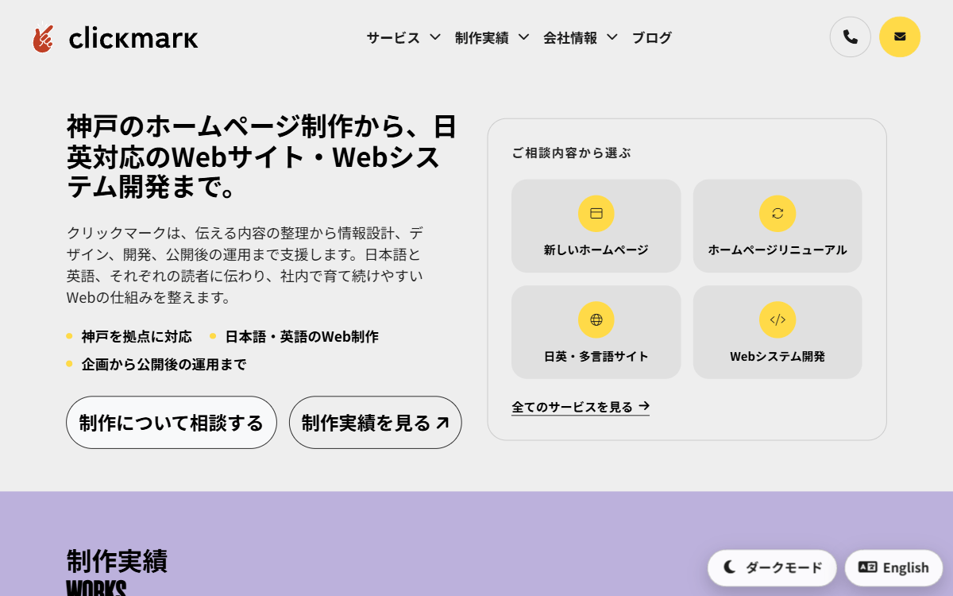Click the code brackets icon in Webシステム開発 card

pyautogui.click(x=777, y=319)
